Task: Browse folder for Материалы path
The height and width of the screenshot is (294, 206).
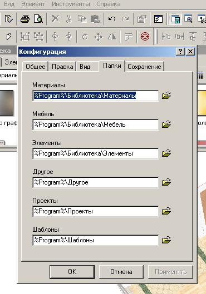Action: click(x=166, y=96)
